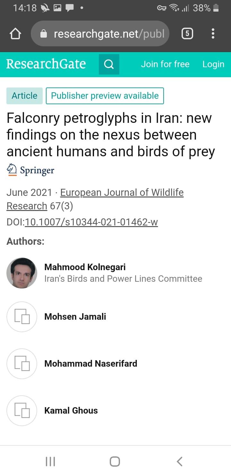This screenshot has width=231, height=476.
Task: Open European Journal of Wildlife Research link
Action: pyautogui.click(x=122, y=192)
